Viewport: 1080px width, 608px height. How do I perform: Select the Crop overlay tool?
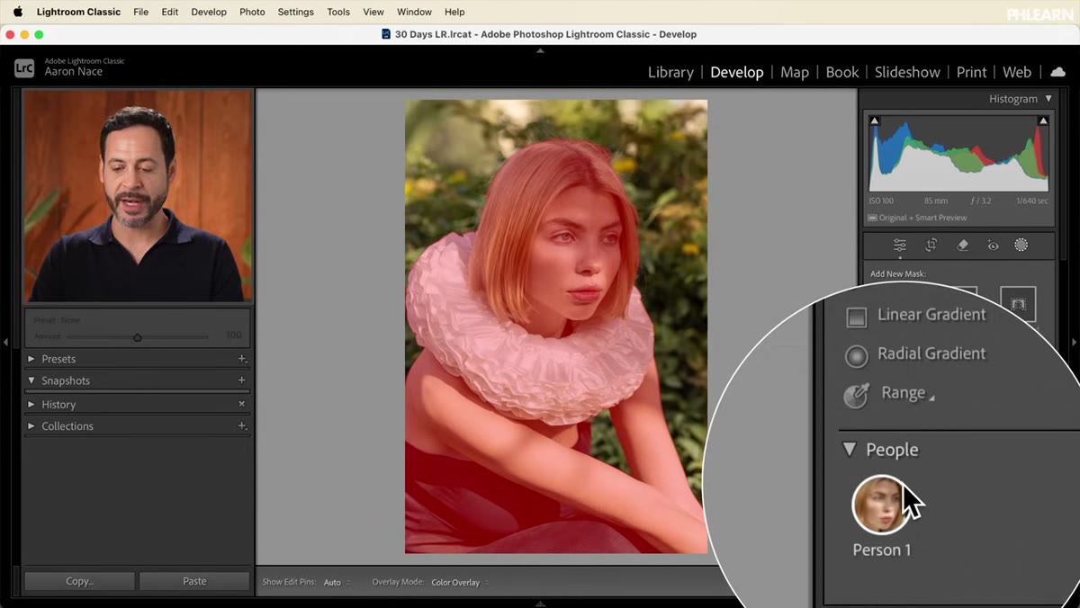pyautogui.click(x=931, y=245)
